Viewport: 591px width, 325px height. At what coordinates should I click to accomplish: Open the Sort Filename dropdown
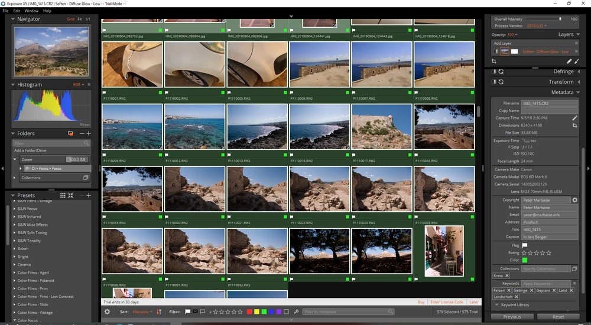pyautogui.click(x=142, y=312)
